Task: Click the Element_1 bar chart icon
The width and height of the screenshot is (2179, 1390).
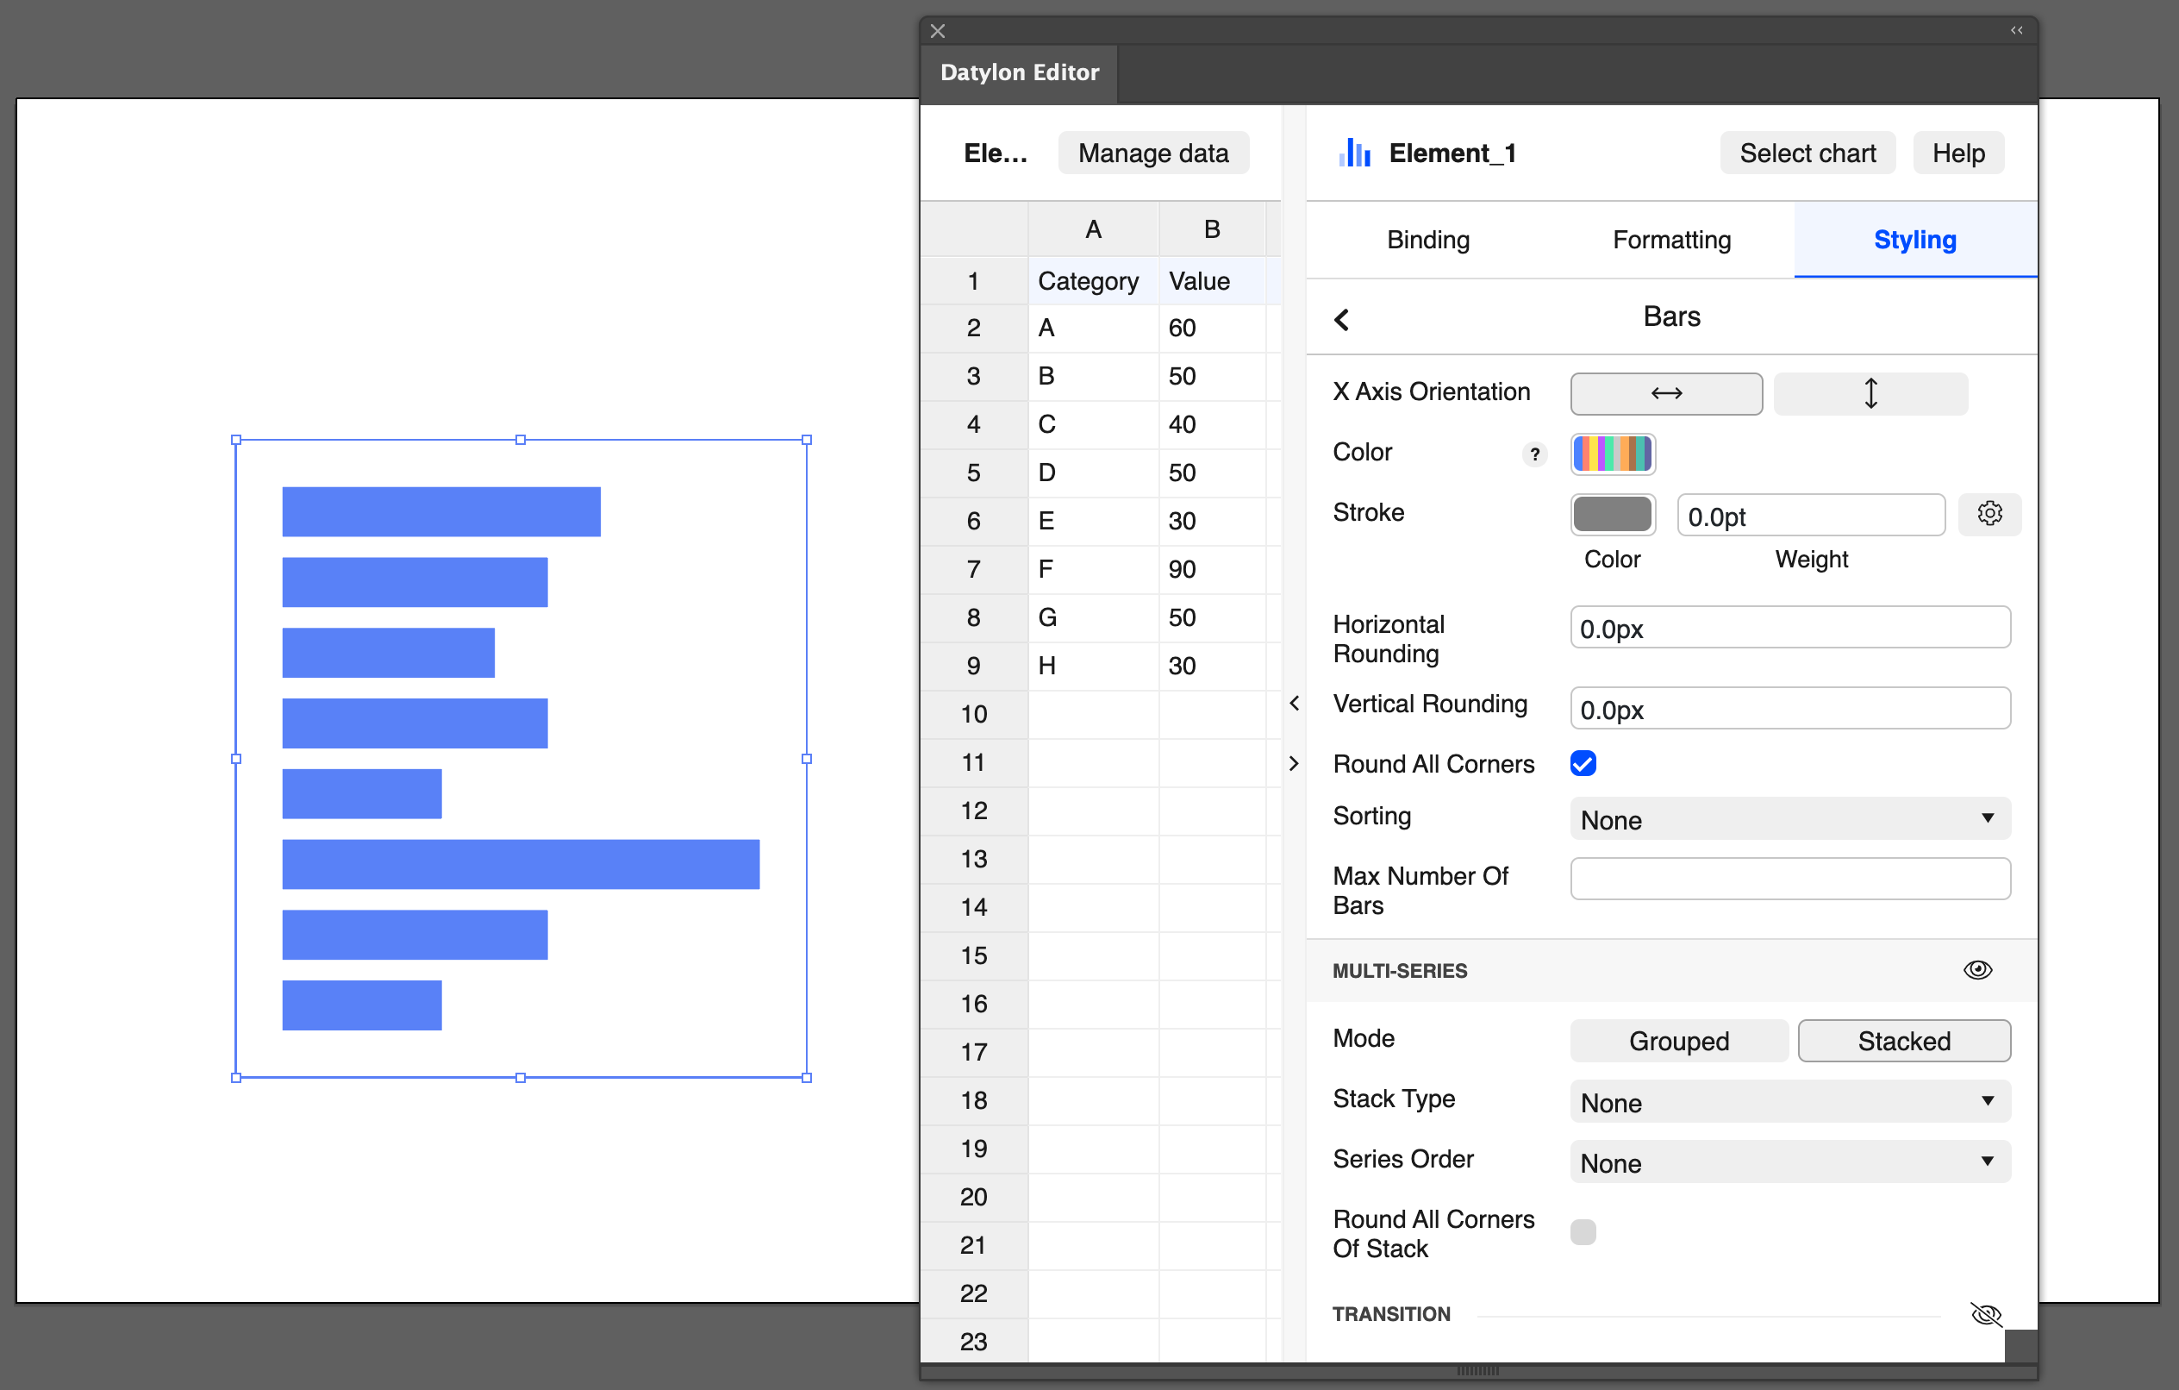Action: (1354, 153)
